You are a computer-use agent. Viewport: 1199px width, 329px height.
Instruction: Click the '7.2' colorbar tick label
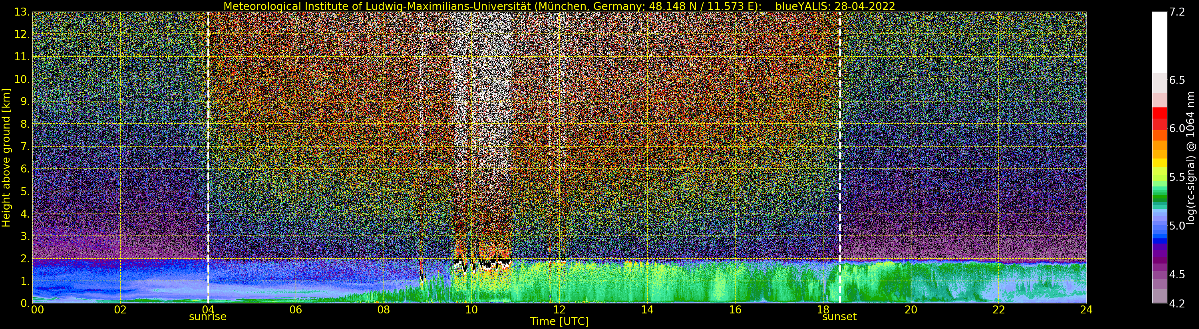point(1177,12)
